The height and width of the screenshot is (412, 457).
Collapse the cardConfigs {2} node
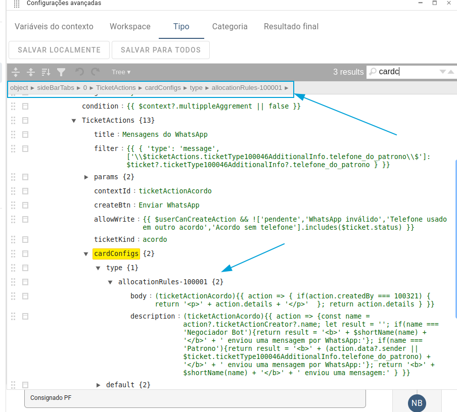[x=86, y=254]
